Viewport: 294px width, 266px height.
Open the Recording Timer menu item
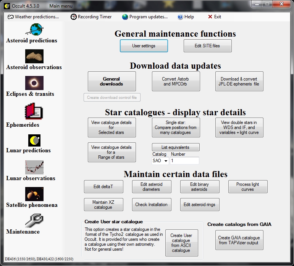click(91, 17)
